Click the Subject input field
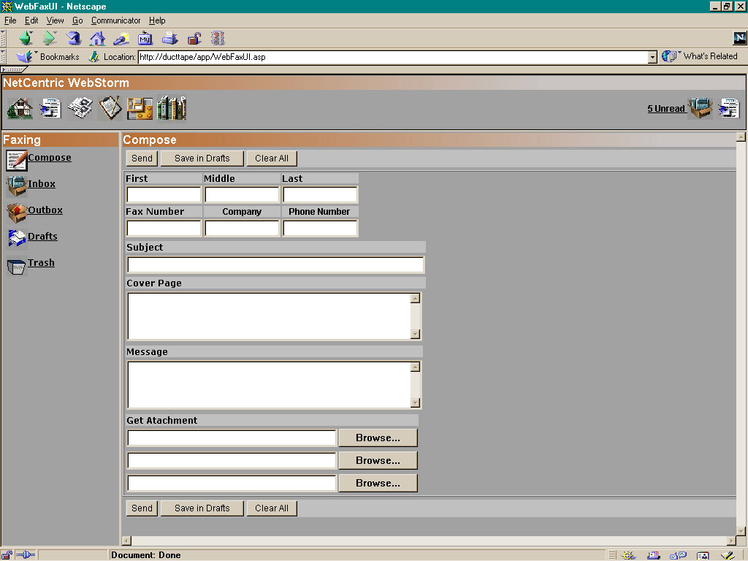748x561 pixels. 275,265
